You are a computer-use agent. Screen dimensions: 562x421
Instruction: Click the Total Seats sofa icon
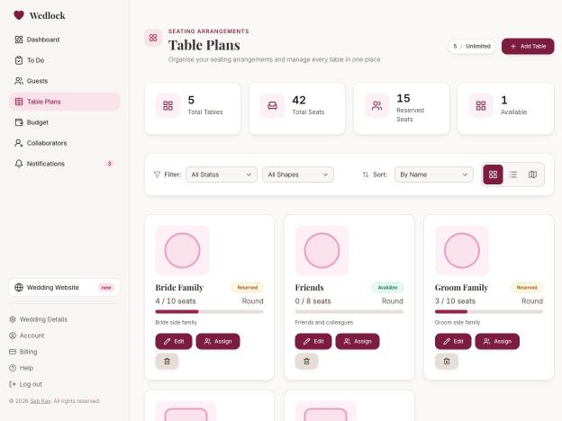tap(272, 105)
